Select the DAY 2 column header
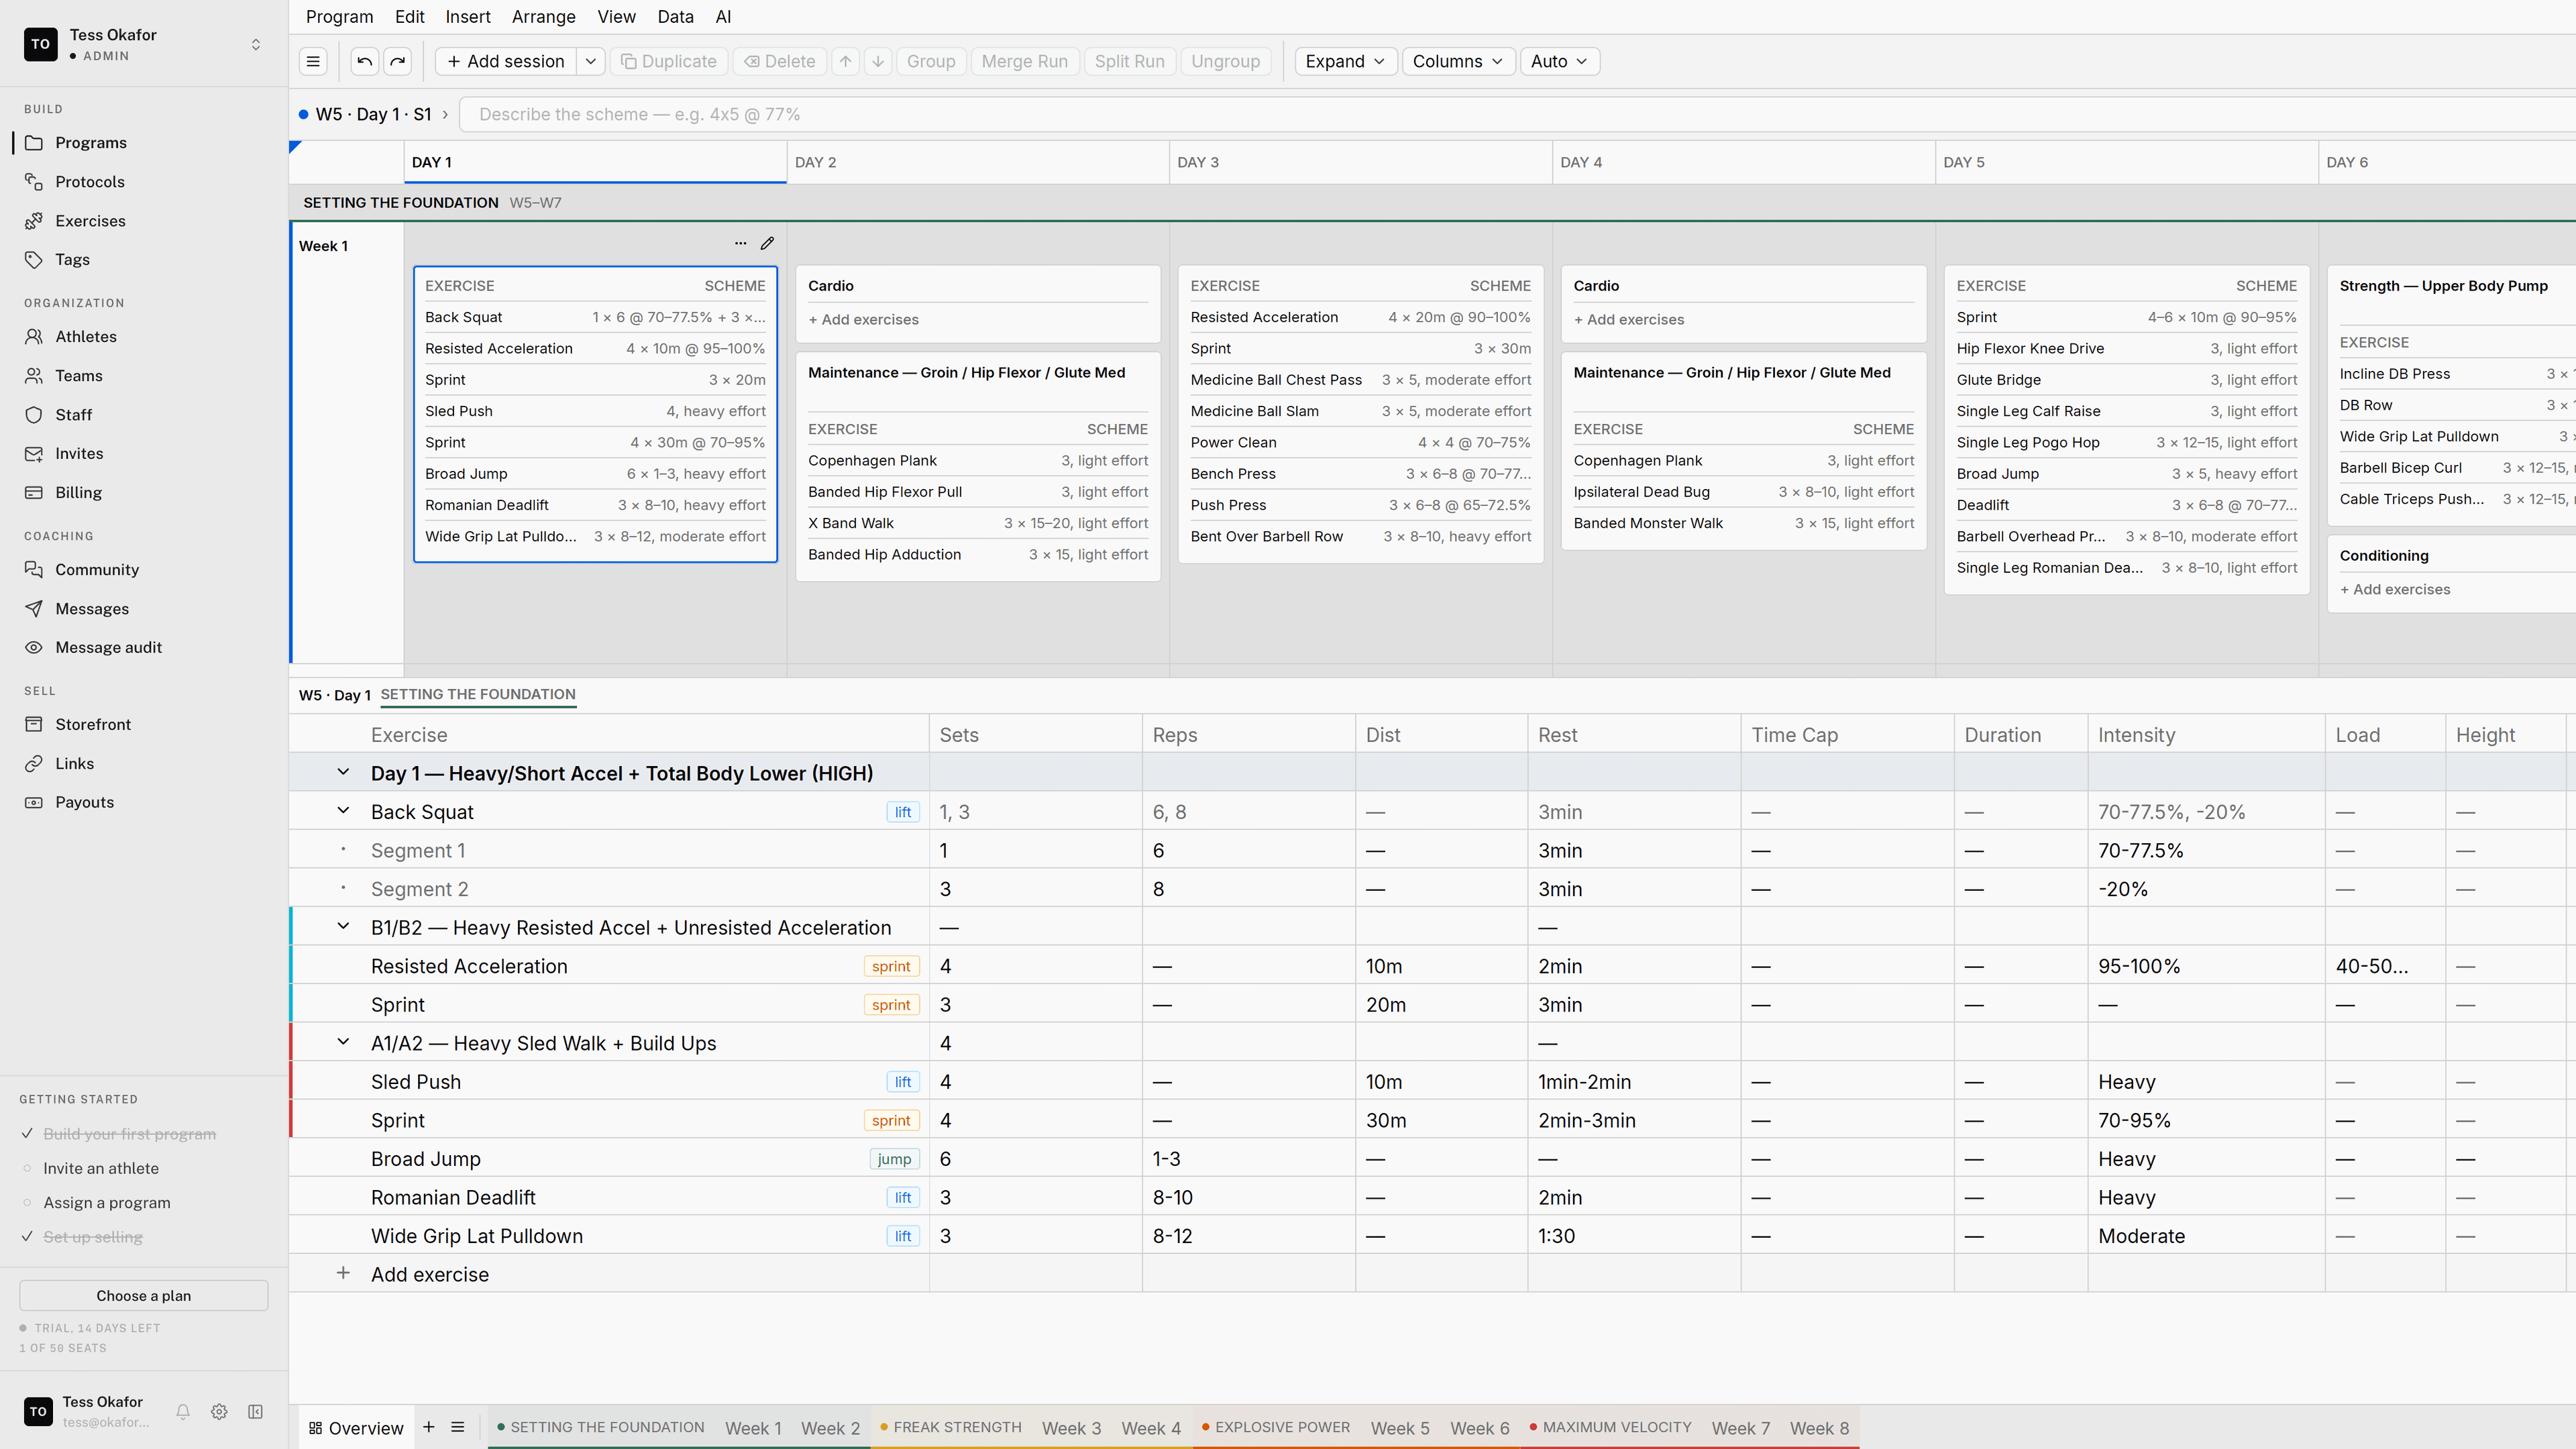2576x1449 pixels. (978, 162)
